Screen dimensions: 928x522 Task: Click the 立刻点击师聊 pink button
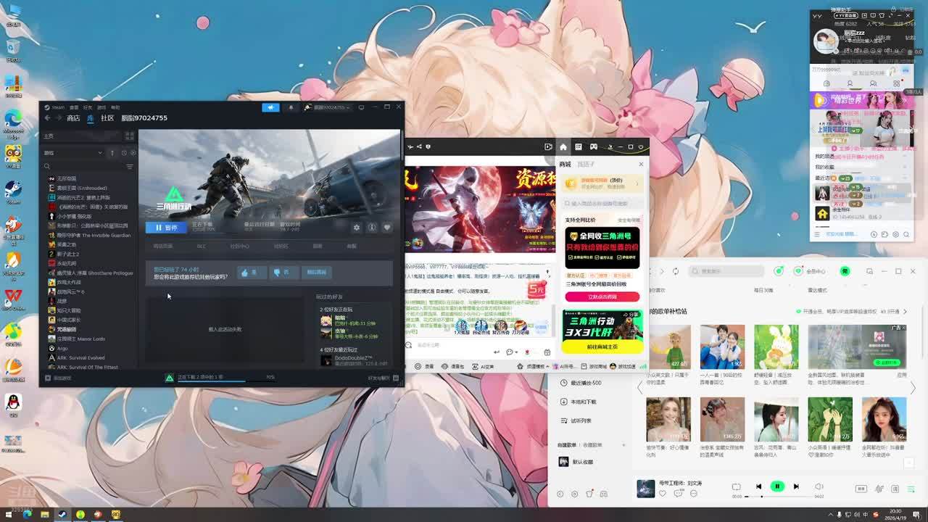point(602,297)
